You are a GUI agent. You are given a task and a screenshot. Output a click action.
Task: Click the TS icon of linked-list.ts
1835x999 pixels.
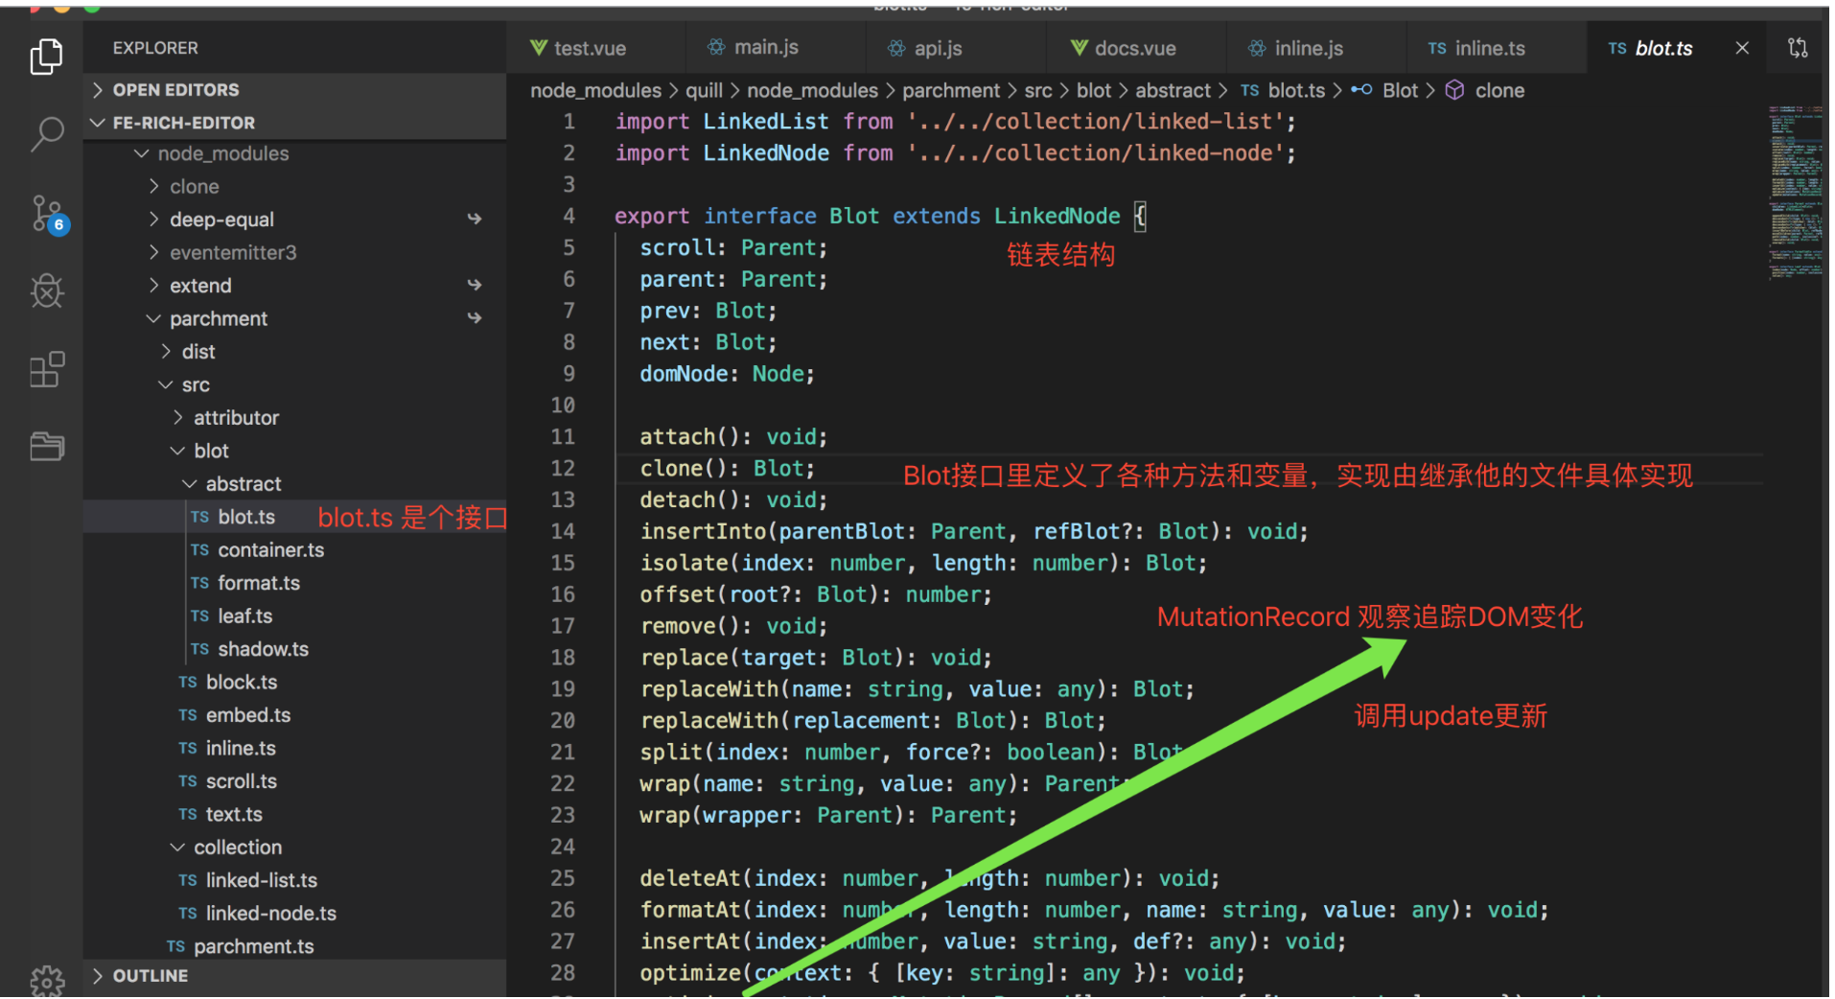(188, 881)
